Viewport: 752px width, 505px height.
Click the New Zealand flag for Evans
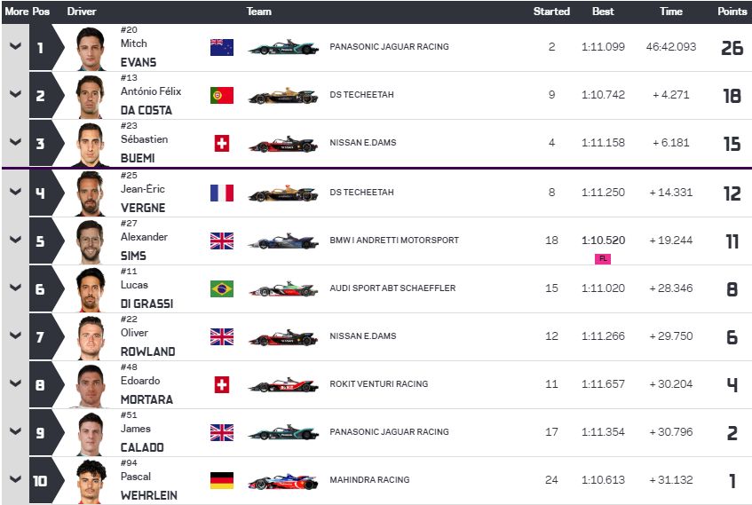222,47
